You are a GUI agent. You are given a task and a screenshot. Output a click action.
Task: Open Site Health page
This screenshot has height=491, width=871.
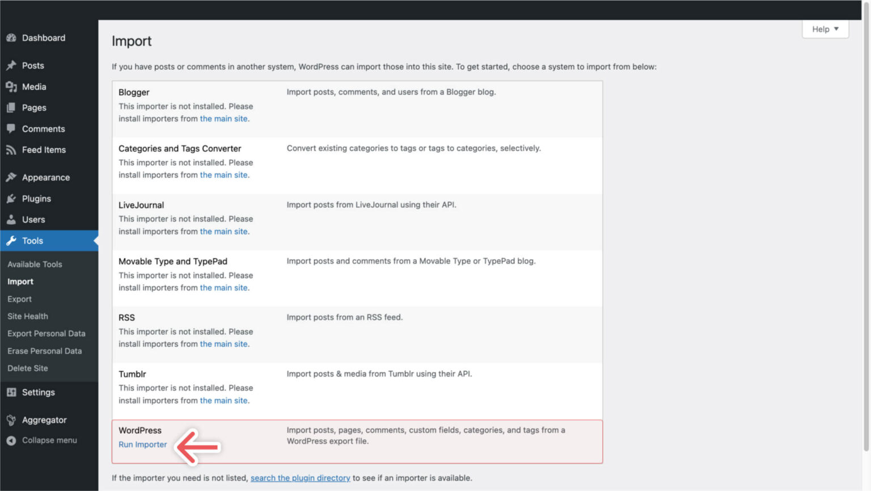[x=28, y=316]
